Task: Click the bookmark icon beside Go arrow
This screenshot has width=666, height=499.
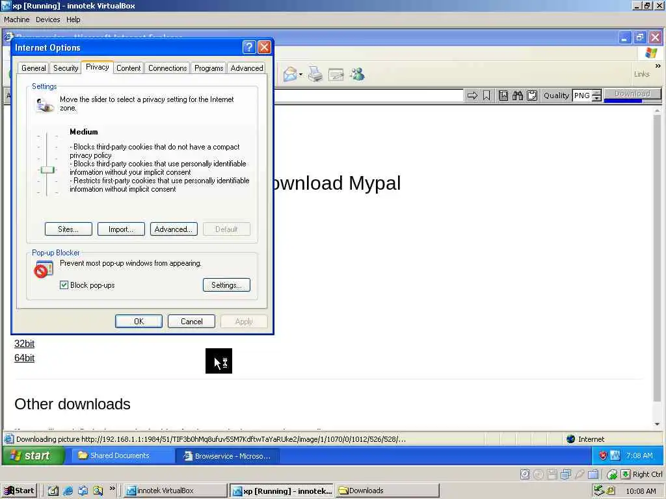Action: tap(486, 96)
